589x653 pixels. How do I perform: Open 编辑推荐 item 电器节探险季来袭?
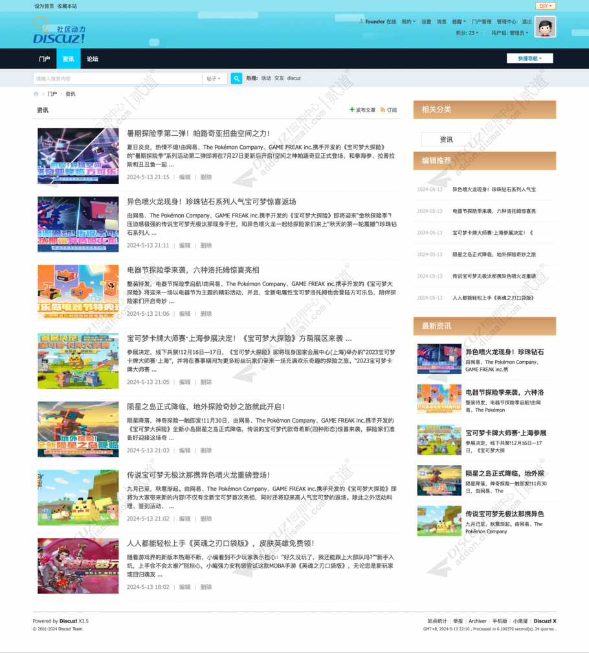pos(494,211)
